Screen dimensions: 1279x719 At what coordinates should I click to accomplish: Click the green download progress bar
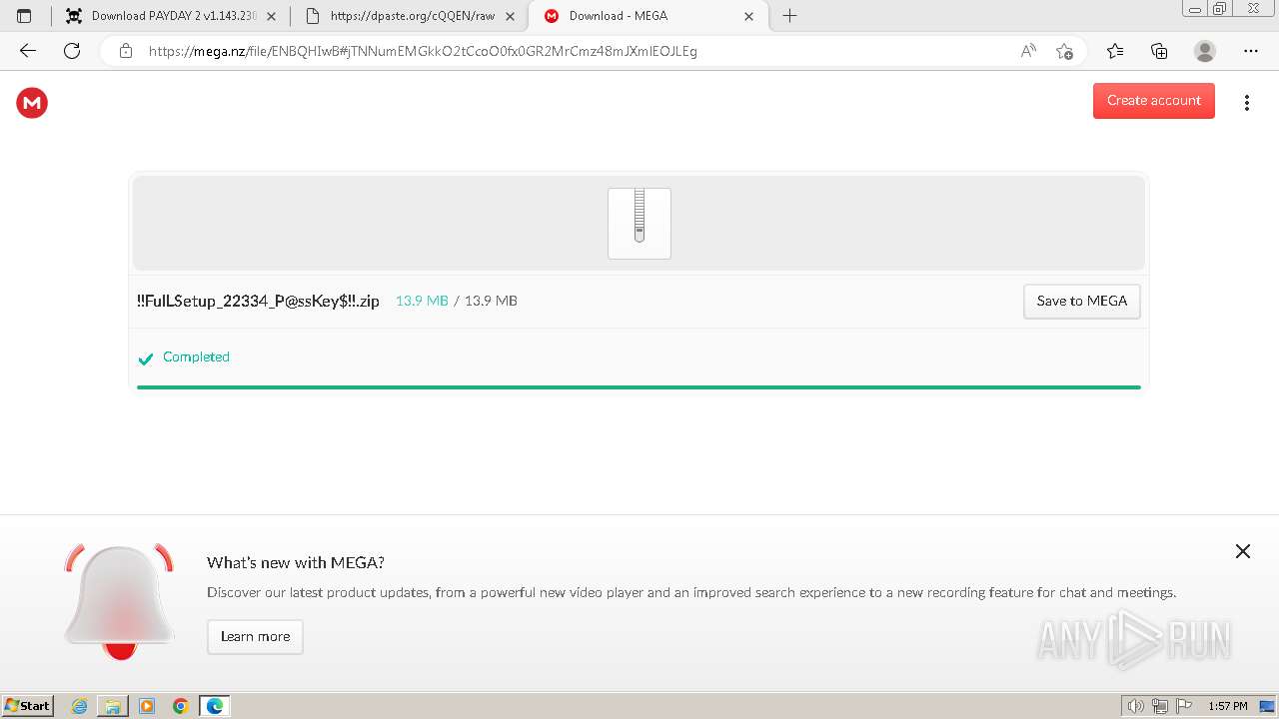tap(639, 387)
